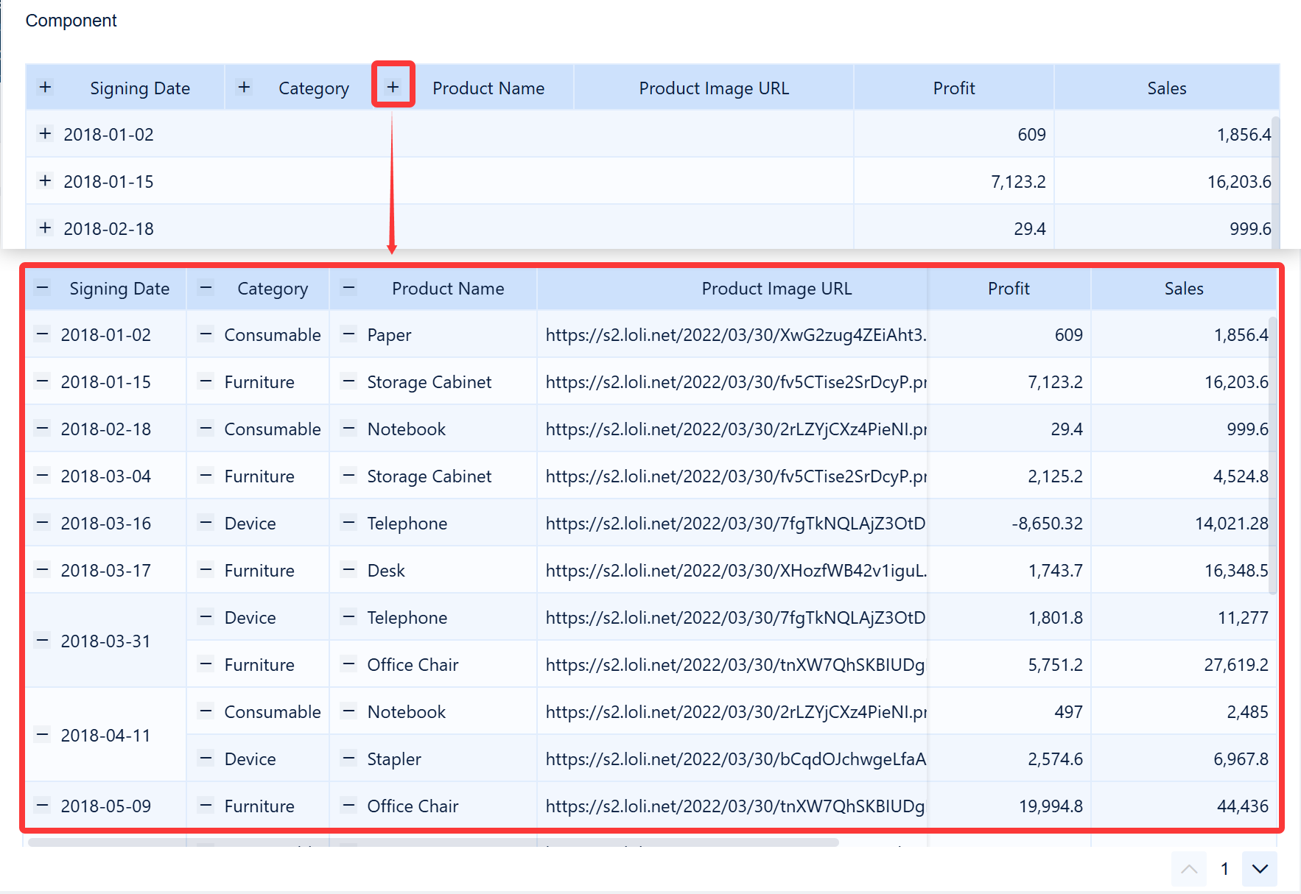The width and height of the screenshot is (1301, 894).
Task: Collapse the 2018-04-11 date group
Action: coord(43,735)
